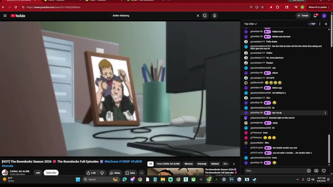Open the Chrome extensions puzzle icon

click(x=278, y=7)
